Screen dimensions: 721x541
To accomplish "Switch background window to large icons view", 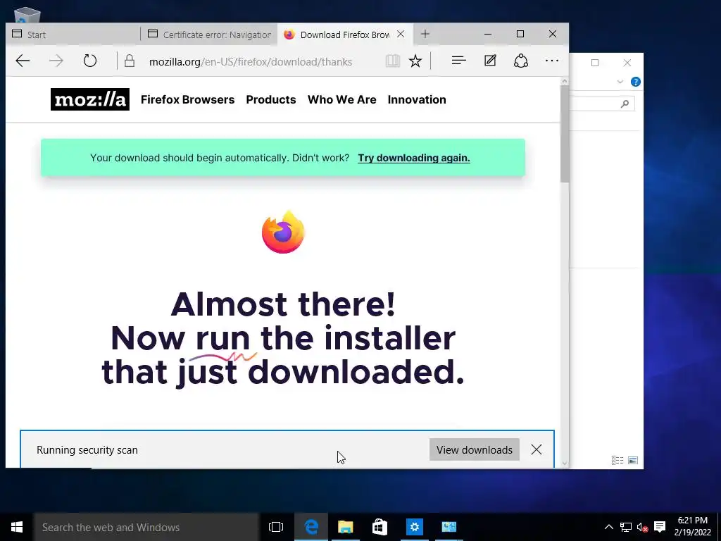I will [633, 460].
